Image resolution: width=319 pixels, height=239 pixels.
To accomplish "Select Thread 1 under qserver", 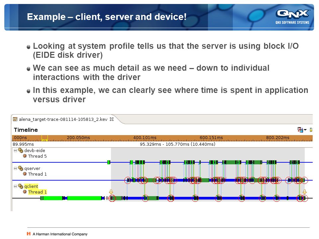I will coord(38,174).
